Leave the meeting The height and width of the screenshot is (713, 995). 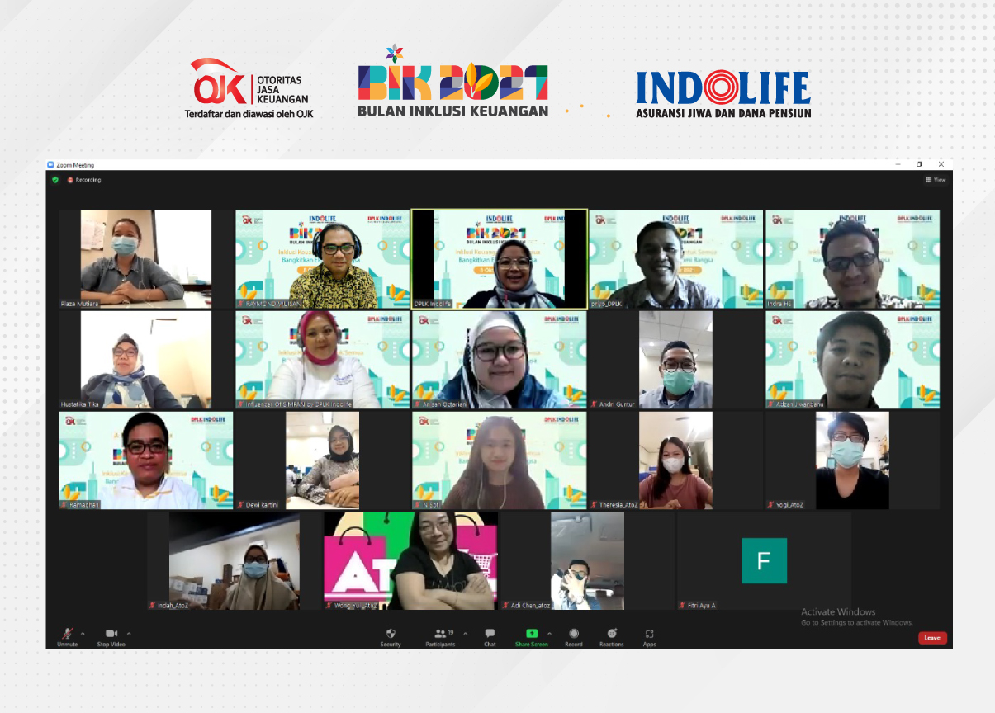932,638
